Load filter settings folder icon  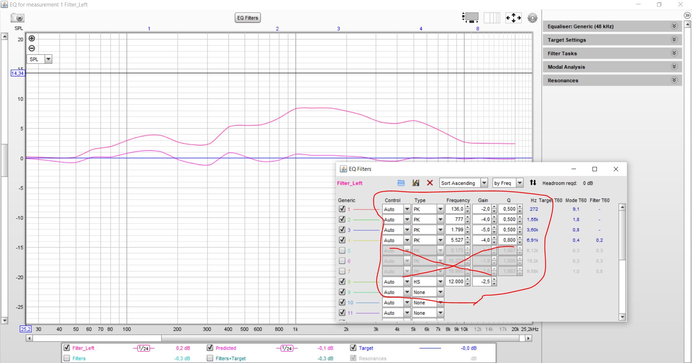click(401, 183)
